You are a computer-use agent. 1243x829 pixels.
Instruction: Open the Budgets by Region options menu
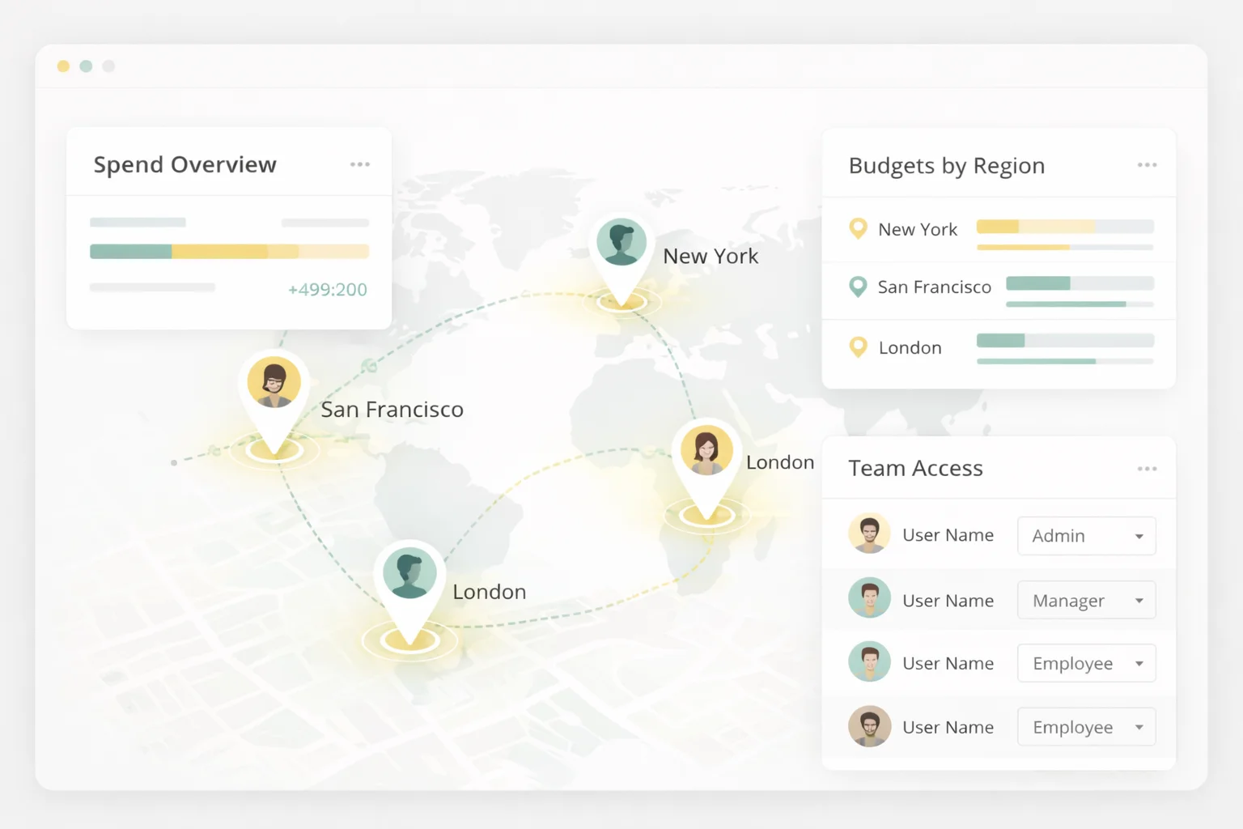1148,164
